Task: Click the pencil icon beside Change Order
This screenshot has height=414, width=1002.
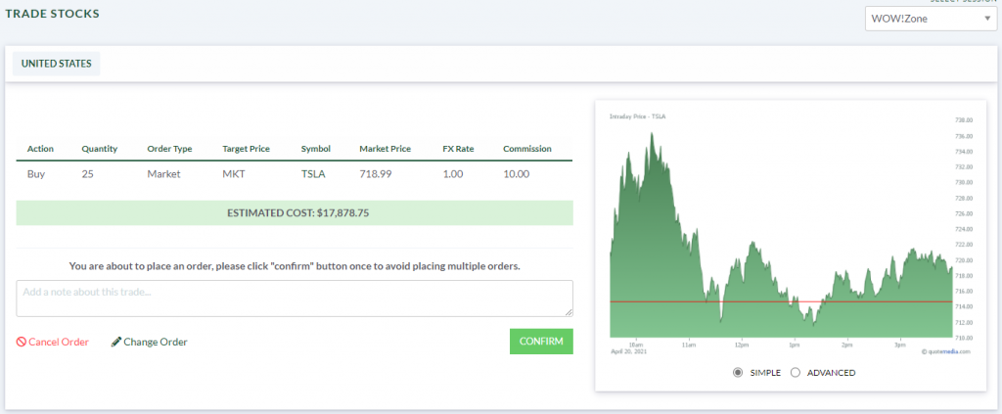Action: (x=115, y=342)
